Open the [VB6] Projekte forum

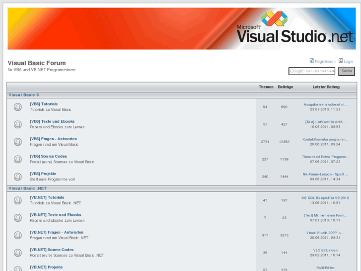tap(43, 174)
